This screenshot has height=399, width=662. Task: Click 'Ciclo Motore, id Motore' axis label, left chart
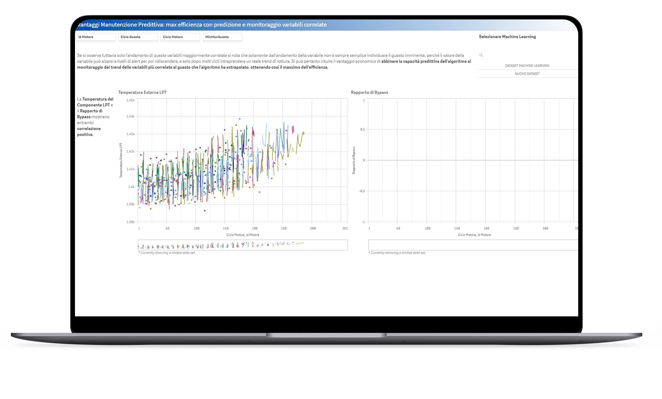(243, 235)
